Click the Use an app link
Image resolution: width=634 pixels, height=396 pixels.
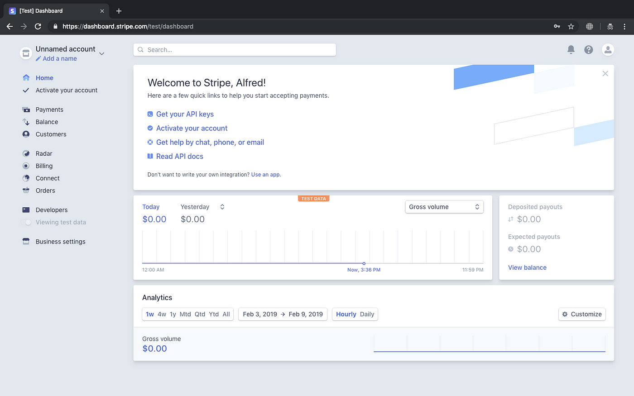coord(265,175)
